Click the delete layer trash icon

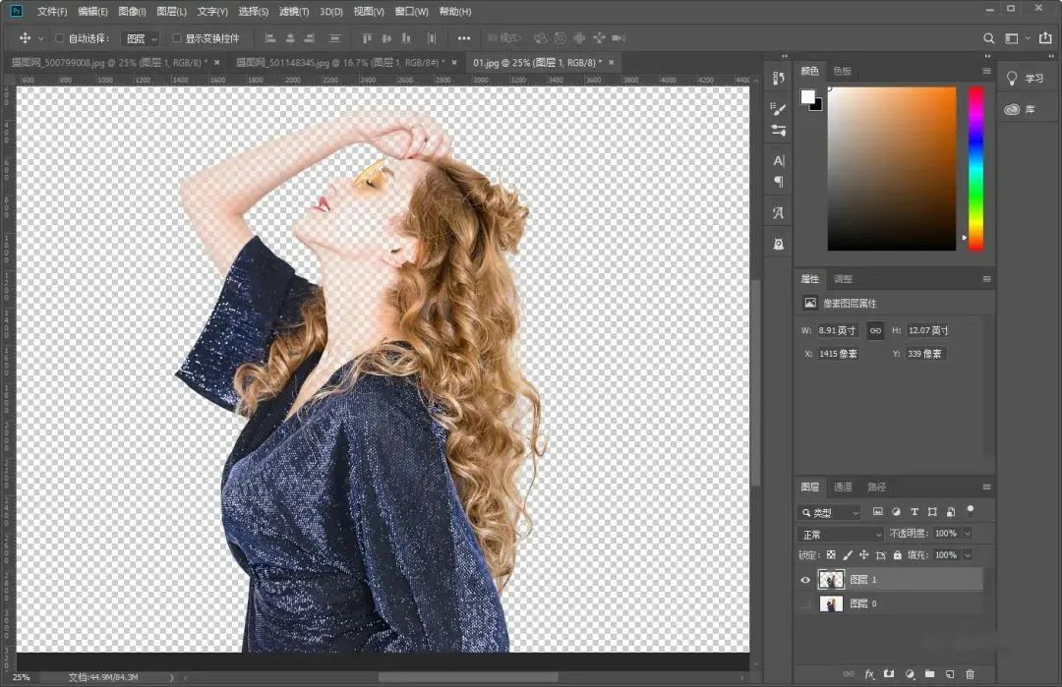point(970,674)
